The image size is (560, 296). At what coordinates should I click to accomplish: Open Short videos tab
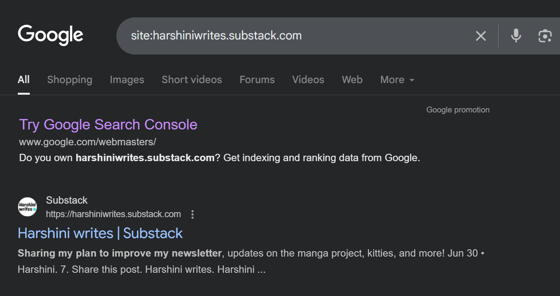pos(192,80)
